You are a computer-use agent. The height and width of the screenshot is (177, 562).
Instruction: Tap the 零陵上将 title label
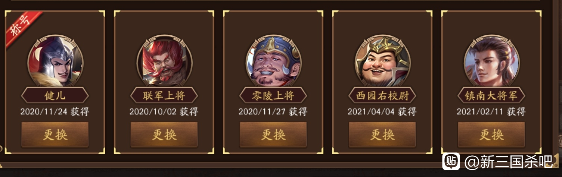tap(273, 95)
